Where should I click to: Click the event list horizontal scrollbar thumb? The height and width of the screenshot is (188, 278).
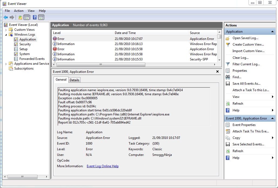coord(101,65)
